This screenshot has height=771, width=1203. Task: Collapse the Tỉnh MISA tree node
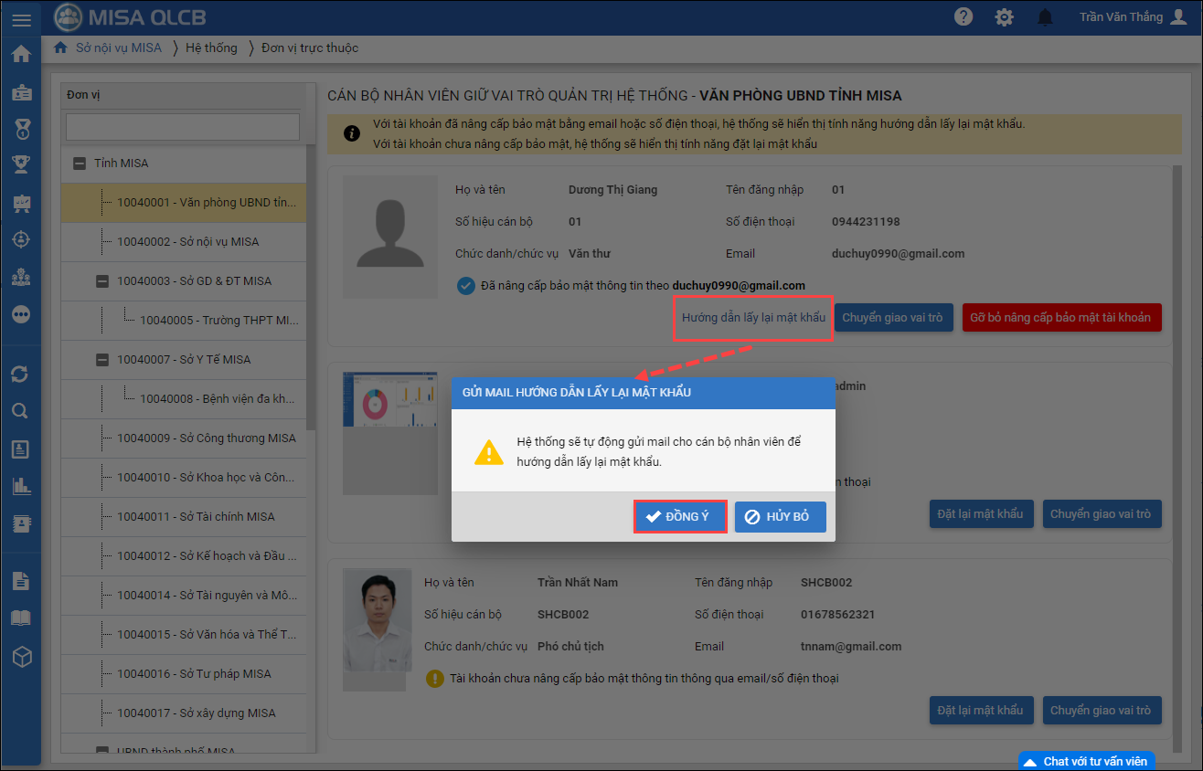pos(79,164)
